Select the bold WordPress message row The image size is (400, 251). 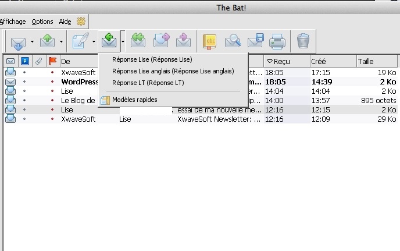(78, 82)
